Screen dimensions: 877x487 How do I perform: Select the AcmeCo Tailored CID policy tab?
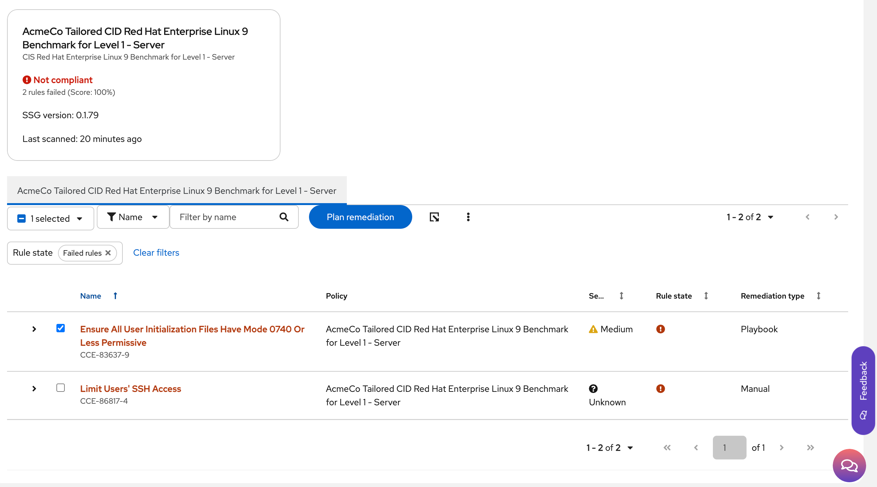pyautogui.click(x=177, y=191)
